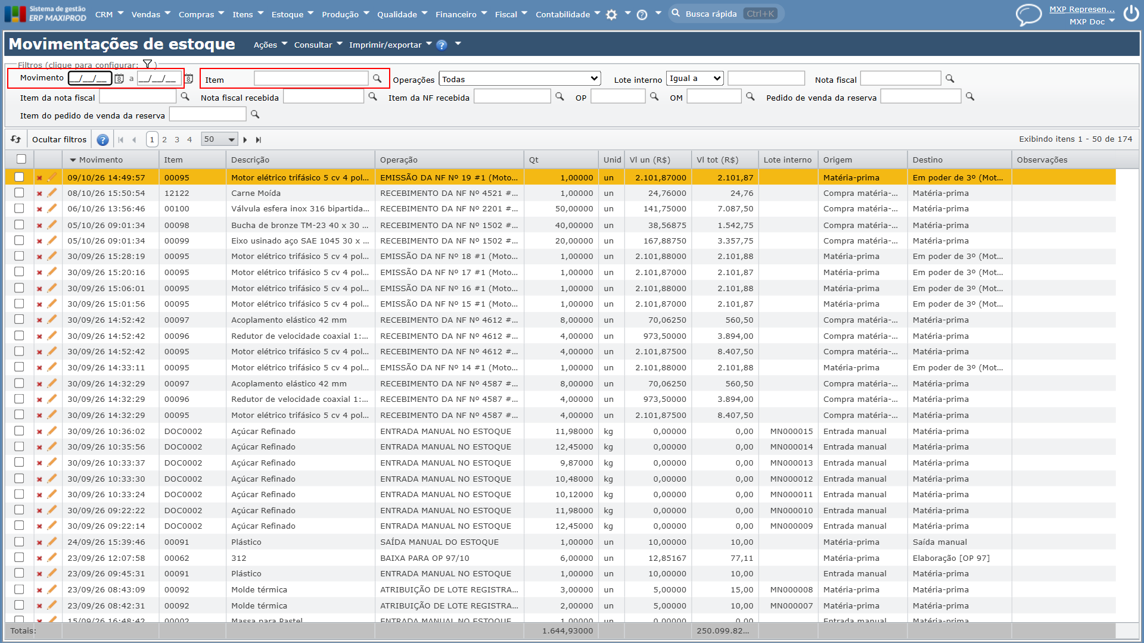The width and height of the screenshot is (1144, 643).
Task: Open the top bar help icon
Action: click(x=642, y=15)
